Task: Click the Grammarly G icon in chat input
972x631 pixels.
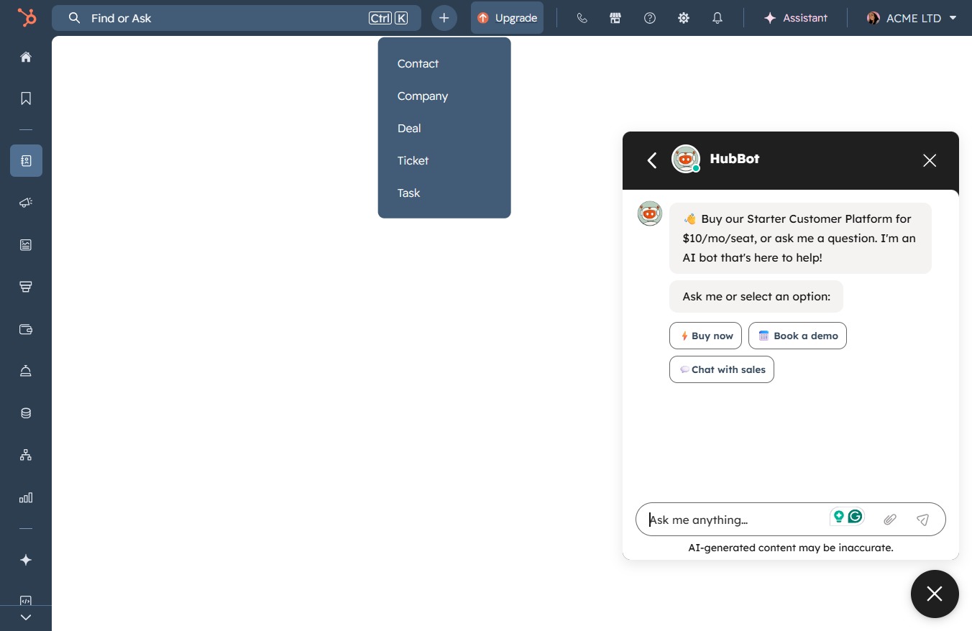Action: tap(855, 516)
